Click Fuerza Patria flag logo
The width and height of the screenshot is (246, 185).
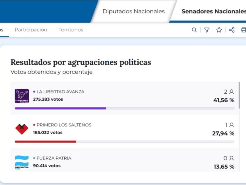coord(22,162)
